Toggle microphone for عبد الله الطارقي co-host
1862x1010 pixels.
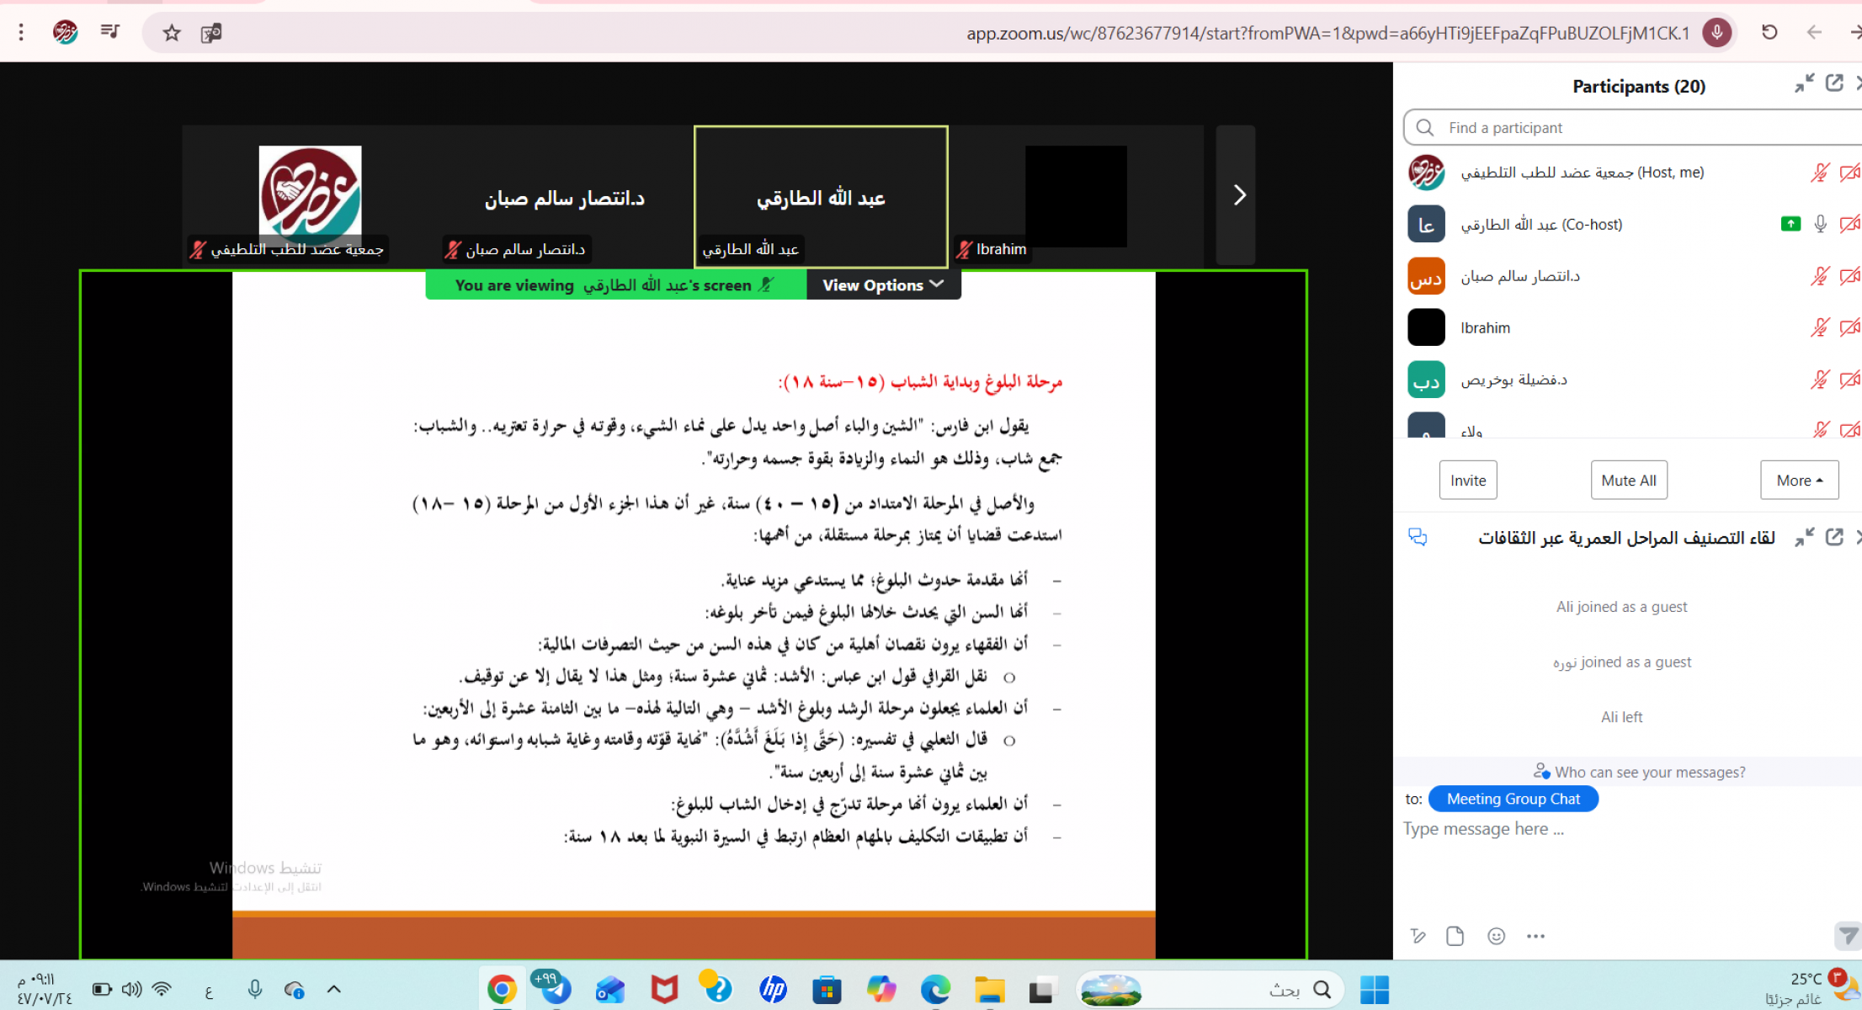click(x=1820, y=224)
